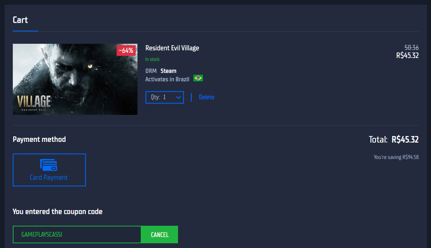Click the credit card icon
The width and height of the screenshot is (431, 248).
[49, 165]
